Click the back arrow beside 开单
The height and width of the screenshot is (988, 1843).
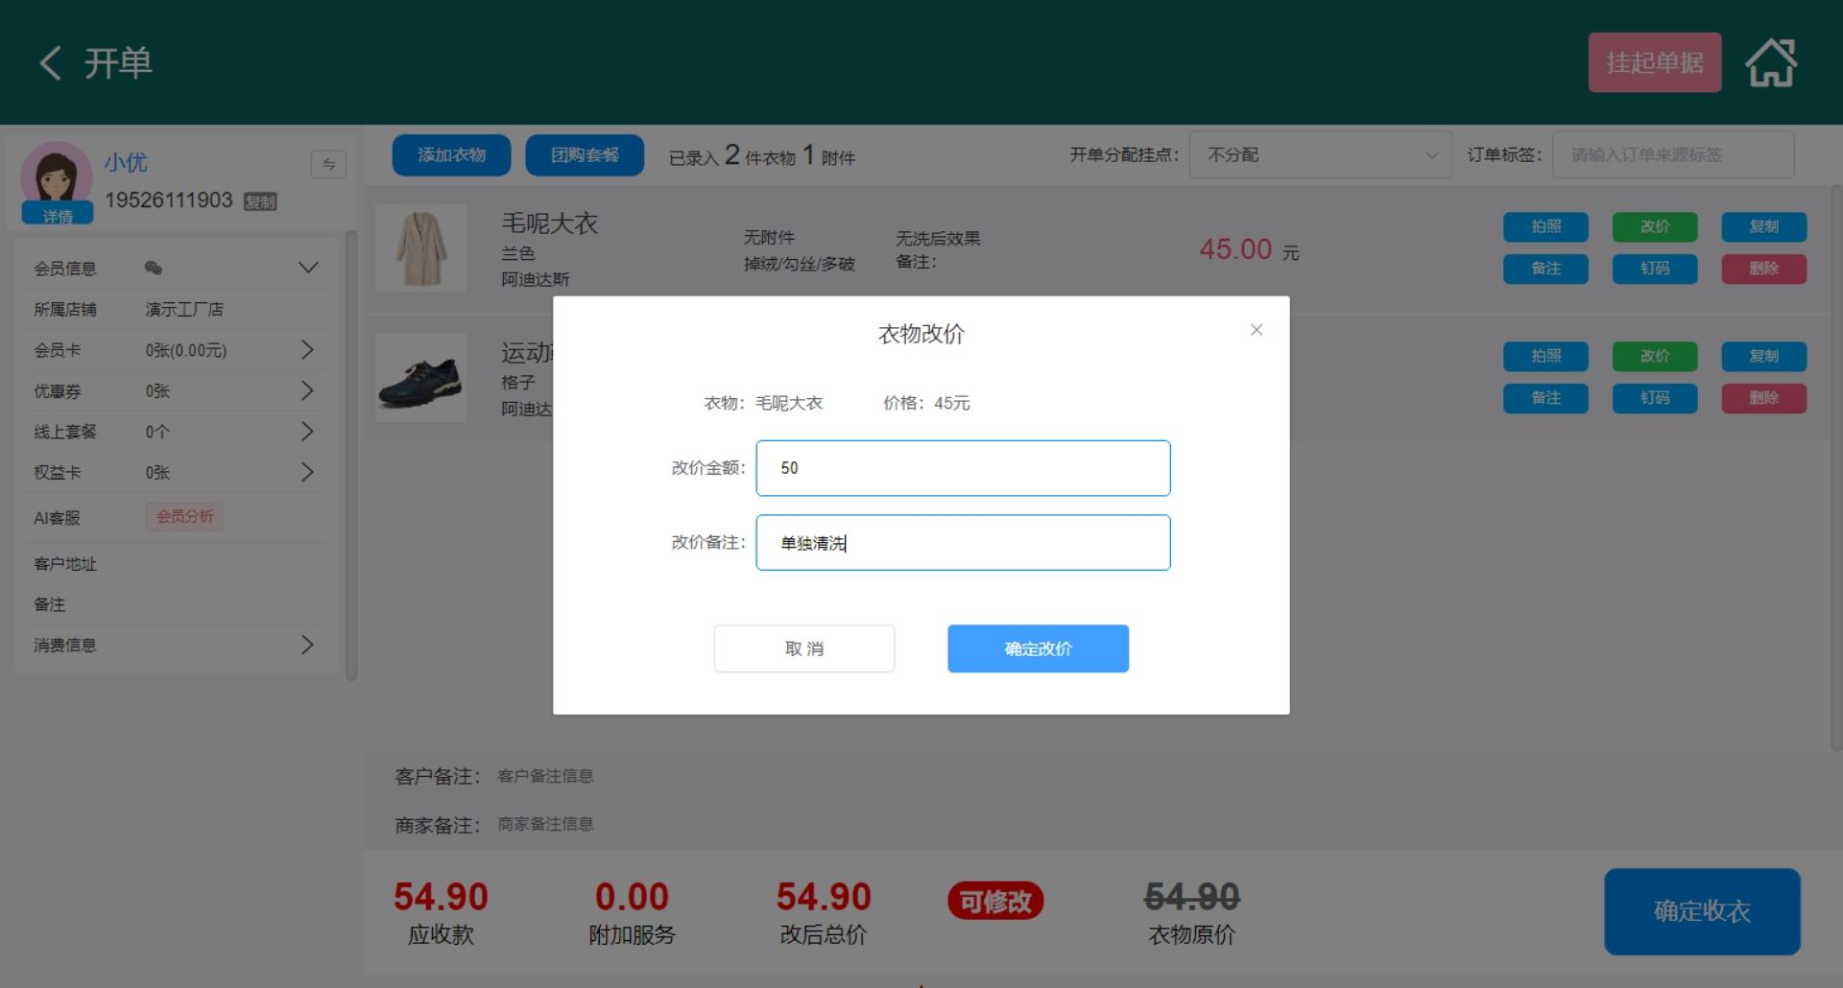point(51,63)
